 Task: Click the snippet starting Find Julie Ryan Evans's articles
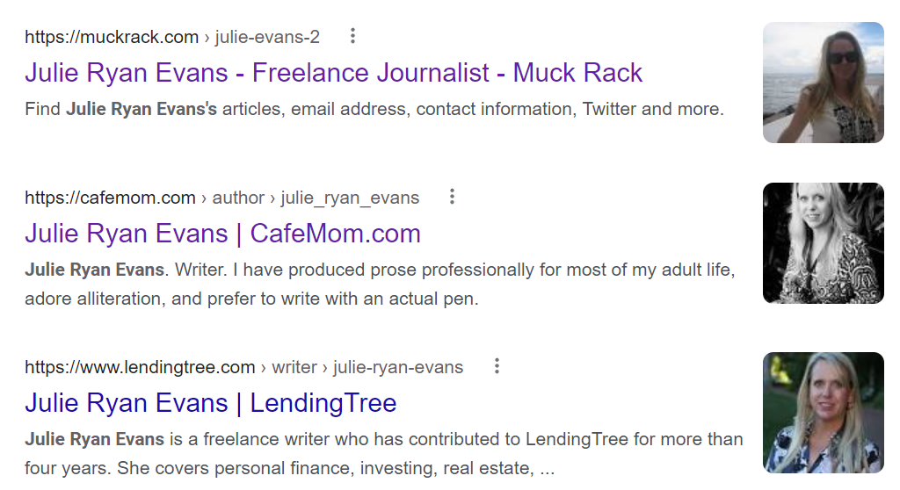pyautogui.click(x=374, y=109)
